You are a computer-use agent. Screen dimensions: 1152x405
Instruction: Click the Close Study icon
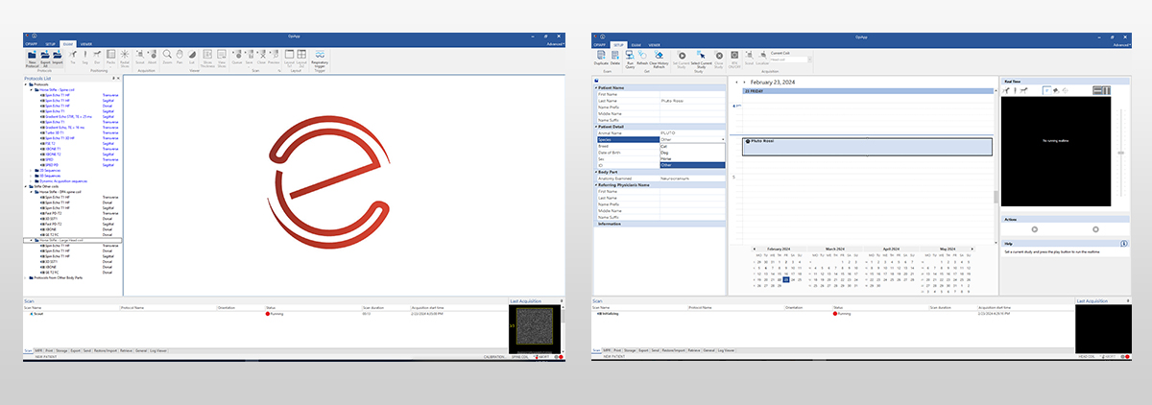[719, 58]
